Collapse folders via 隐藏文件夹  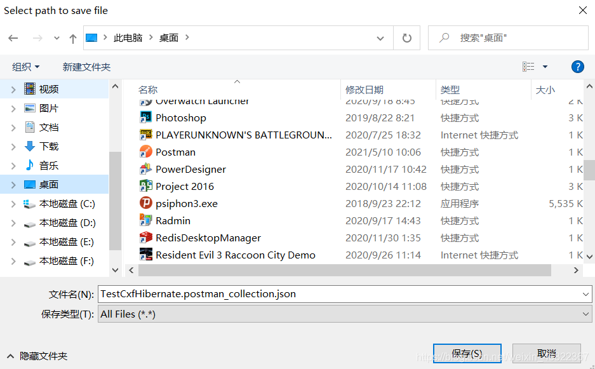(x=37, y=356)
